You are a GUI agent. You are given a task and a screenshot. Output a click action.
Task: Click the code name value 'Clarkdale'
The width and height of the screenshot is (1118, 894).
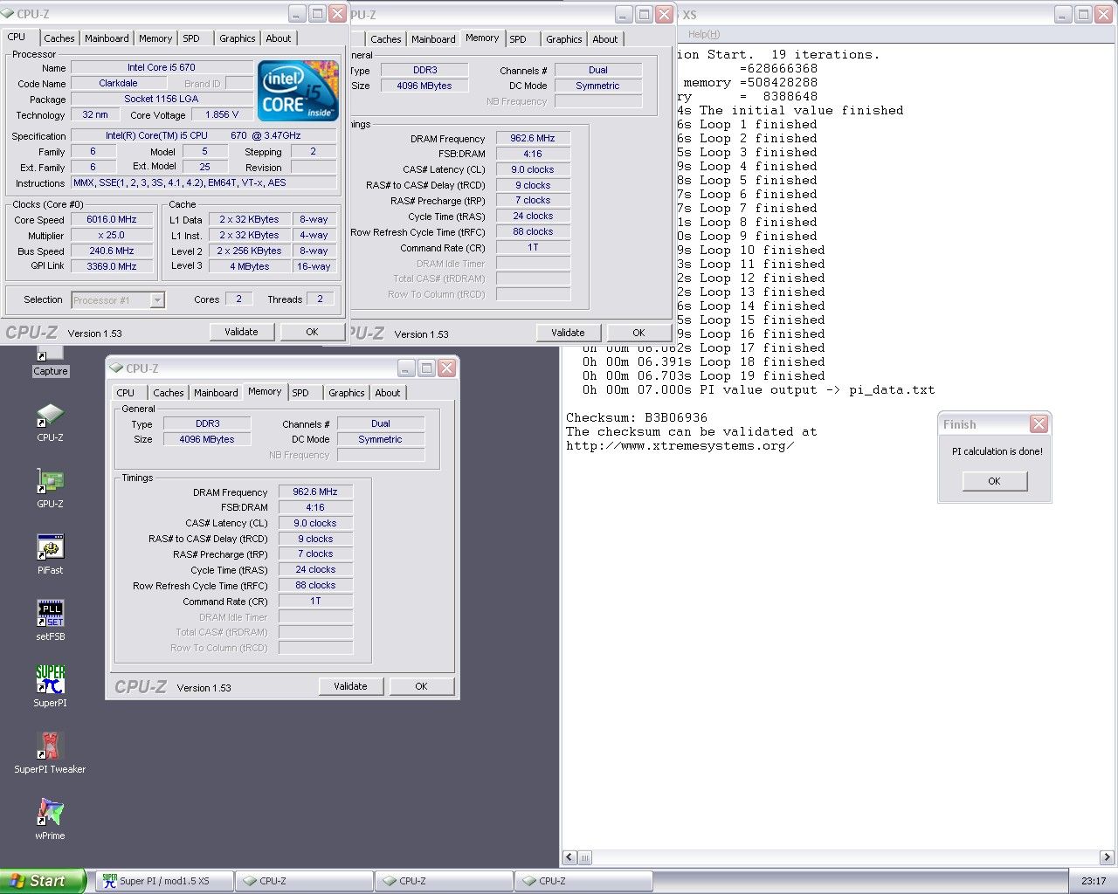[x=118, y=84]
